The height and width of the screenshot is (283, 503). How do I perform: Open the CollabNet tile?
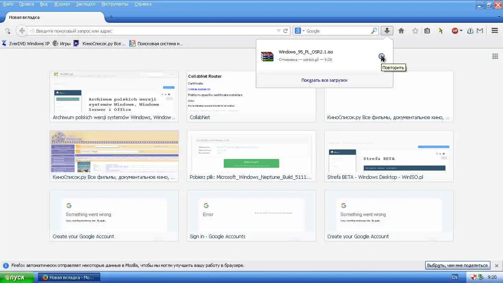point(251,97)
